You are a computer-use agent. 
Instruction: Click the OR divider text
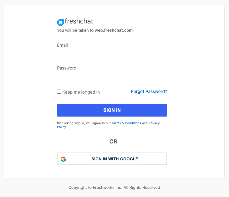(113, 142)
